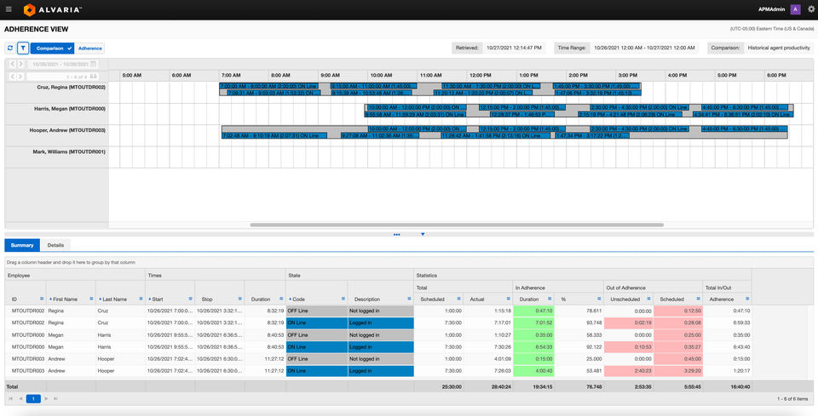818x416 pixels.
Task: Toggle the Comparison view button
Action: pos(52,48)
